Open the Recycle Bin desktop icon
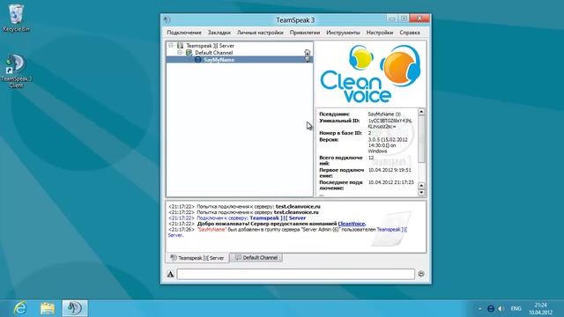The image size is (564, 317). [x=16, y=18]
